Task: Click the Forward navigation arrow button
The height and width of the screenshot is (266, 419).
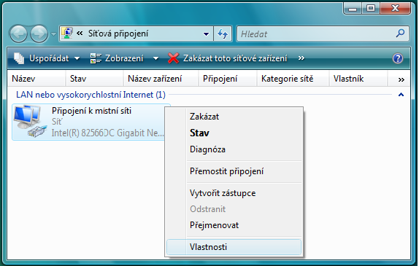Action: click(39, 34)
